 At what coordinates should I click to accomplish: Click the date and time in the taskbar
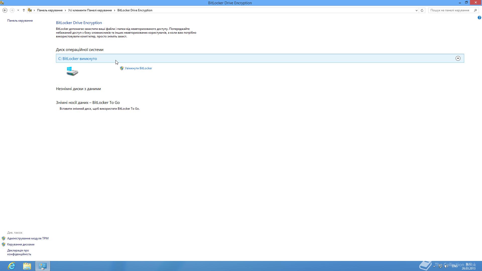click(468, 266)
